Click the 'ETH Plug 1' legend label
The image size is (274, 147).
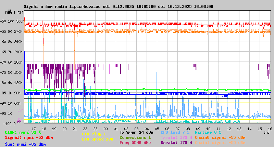click(94, 134)
